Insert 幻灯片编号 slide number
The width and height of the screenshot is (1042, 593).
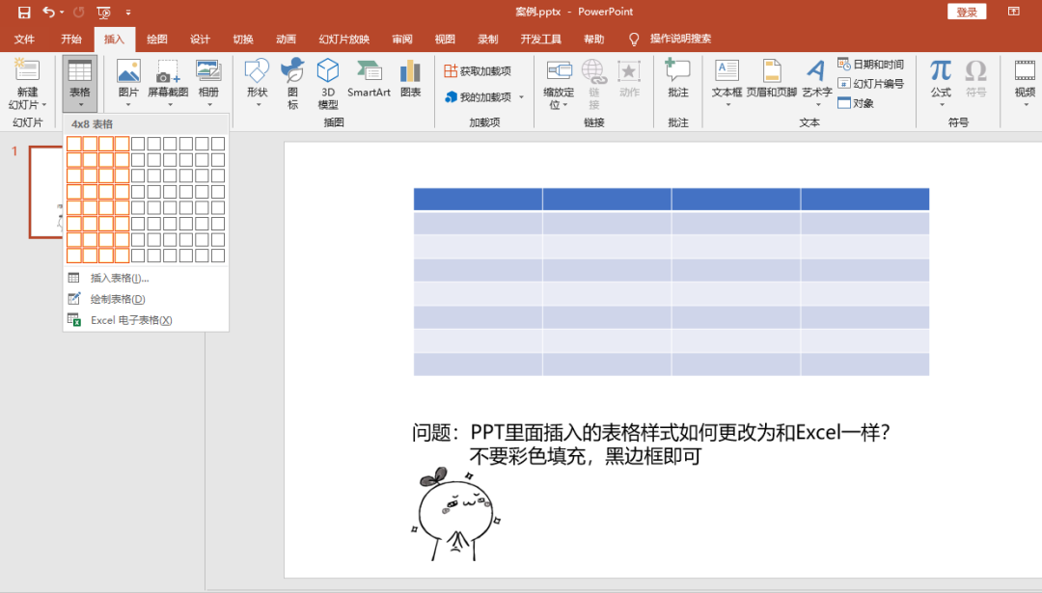coord(871,84)
